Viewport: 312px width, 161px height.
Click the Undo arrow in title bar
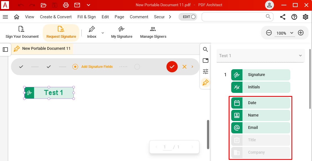point(21,5)
